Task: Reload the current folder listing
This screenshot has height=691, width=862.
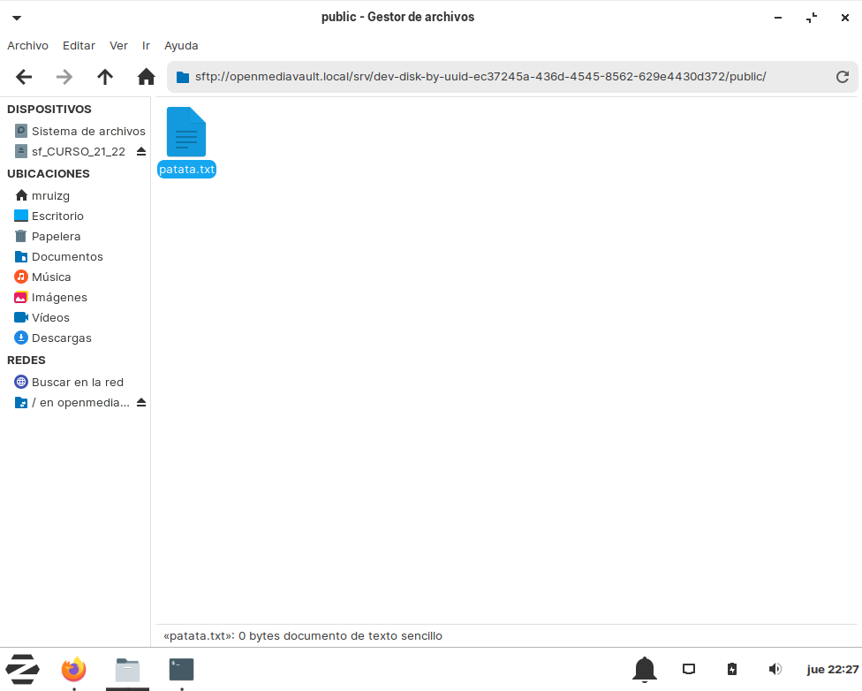Action: tap(843, 77)
